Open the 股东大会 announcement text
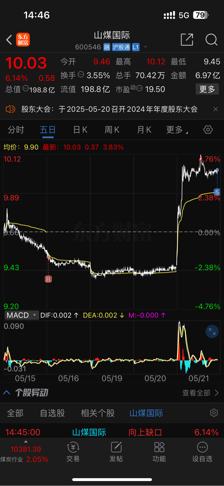224x486 pixels. tap(109, 109)
